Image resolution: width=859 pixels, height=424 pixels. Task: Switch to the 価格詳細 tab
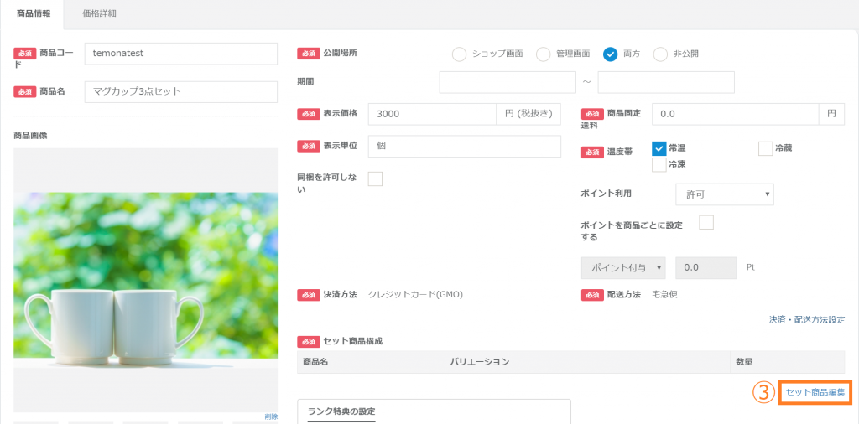click(100, 13)
